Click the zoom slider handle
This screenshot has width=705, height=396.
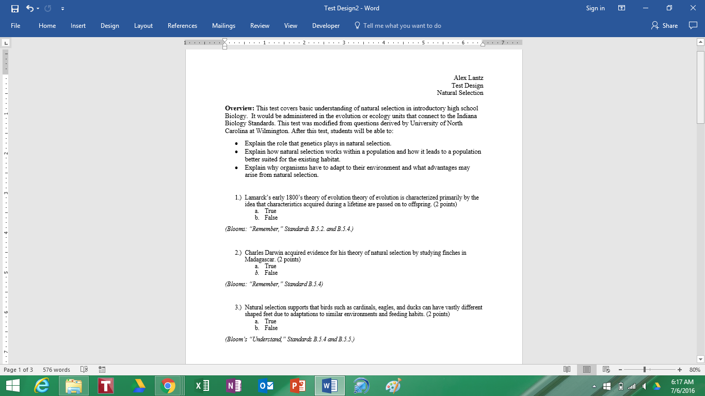pyautogui.click(x=645, y=370)
